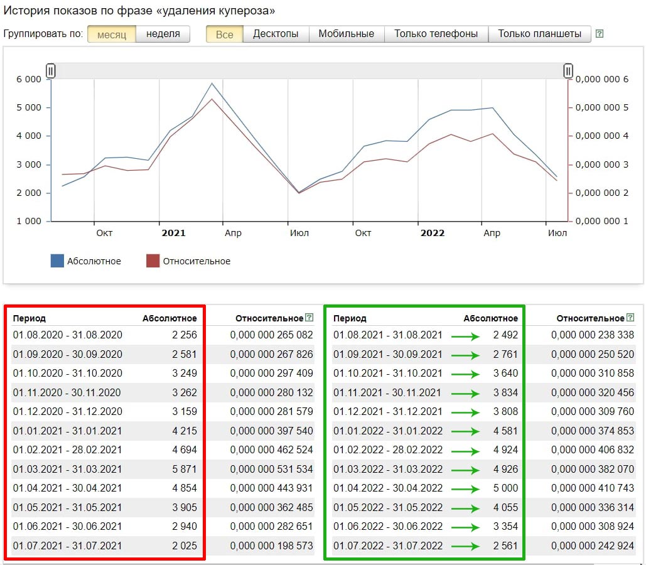The height and width of the screenshot is (565, 646).
Task: Group impressions by week (неделя)
Action: 163,34
